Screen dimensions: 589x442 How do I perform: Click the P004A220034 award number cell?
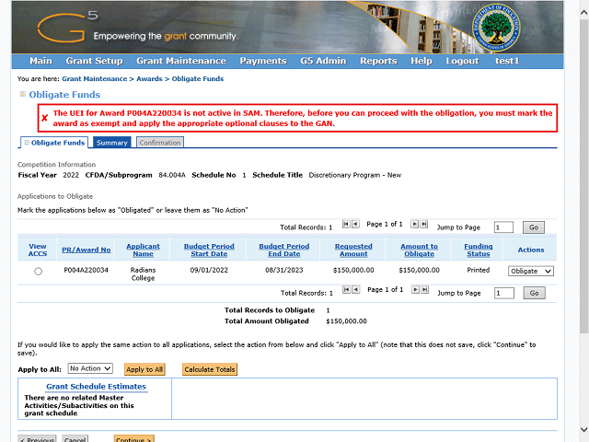(86, 270)
